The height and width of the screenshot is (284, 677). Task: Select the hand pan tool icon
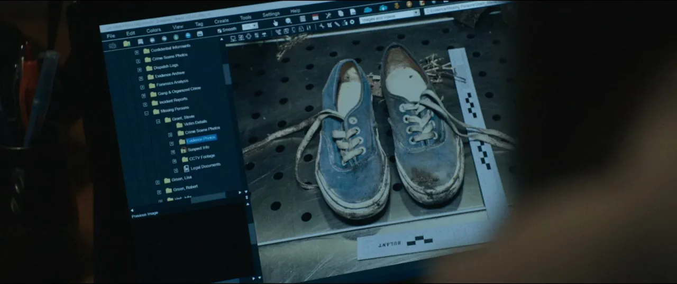[x=275, y=23]
